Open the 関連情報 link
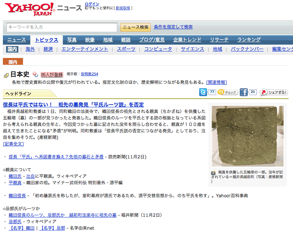Screen dimensions: 293x234 tap(216, 82)
